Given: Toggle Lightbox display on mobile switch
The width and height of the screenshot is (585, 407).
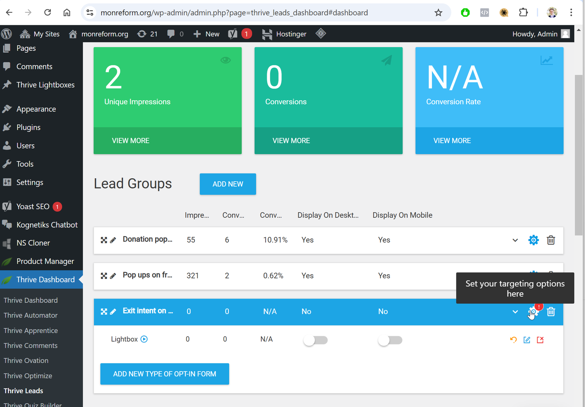Looking at the screenshot, I should pyautogui.click(x=390, y=340).
